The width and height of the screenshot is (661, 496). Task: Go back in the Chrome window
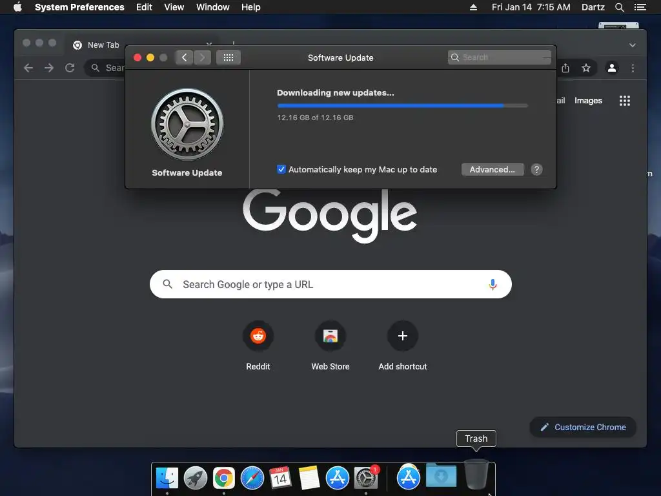pos(28,68)
